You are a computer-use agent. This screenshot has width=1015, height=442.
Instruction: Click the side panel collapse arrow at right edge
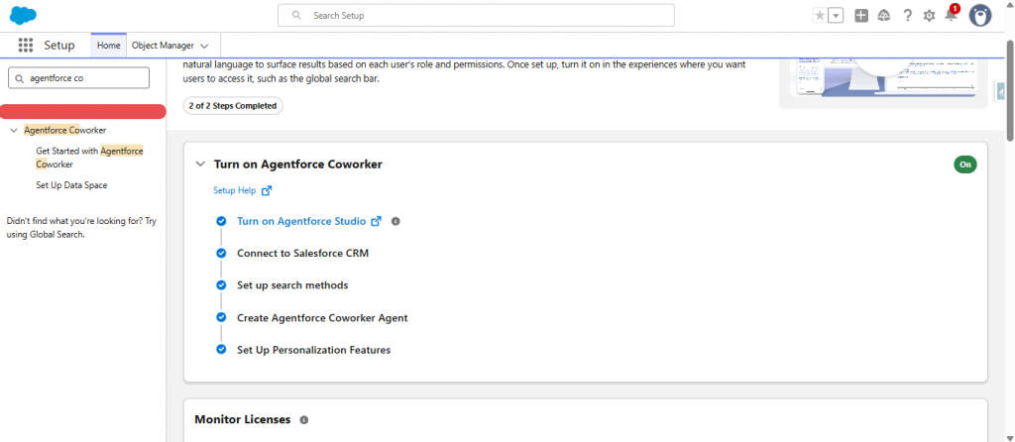(1001, 92)
